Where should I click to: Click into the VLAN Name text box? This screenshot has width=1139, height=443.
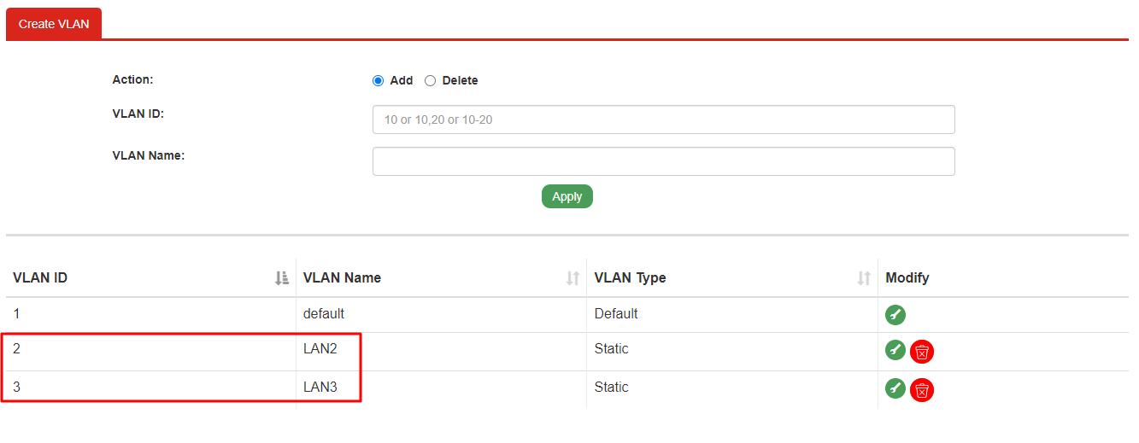[663, 161]
